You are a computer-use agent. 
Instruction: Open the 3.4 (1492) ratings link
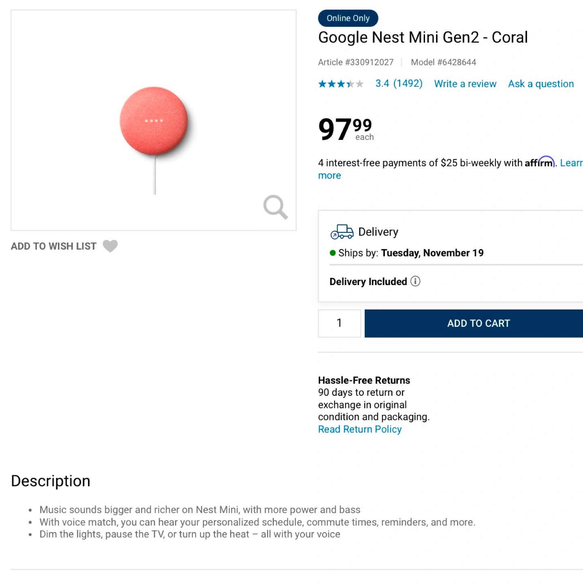[x=399, y=84]
